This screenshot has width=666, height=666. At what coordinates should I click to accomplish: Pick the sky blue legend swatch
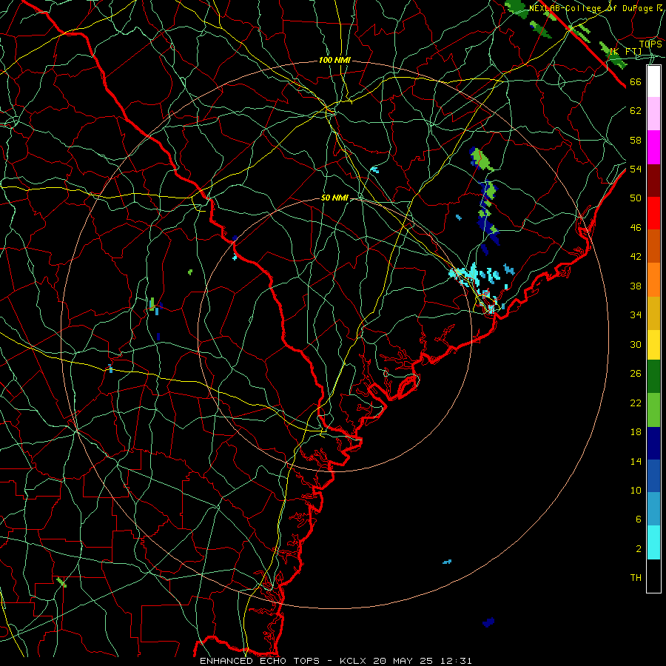click(653, 509)
